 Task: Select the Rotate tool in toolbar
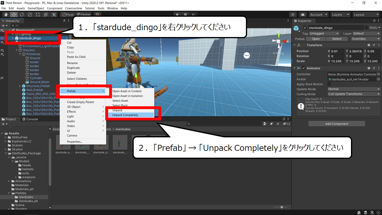[22, 14]
